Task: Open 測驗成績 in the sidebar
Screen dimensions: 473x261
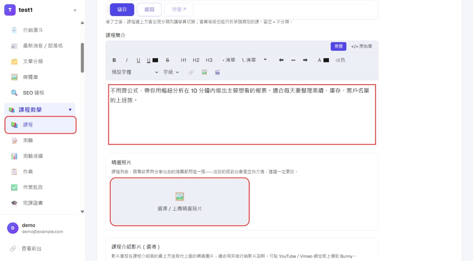Action: [x=33, y=156]
